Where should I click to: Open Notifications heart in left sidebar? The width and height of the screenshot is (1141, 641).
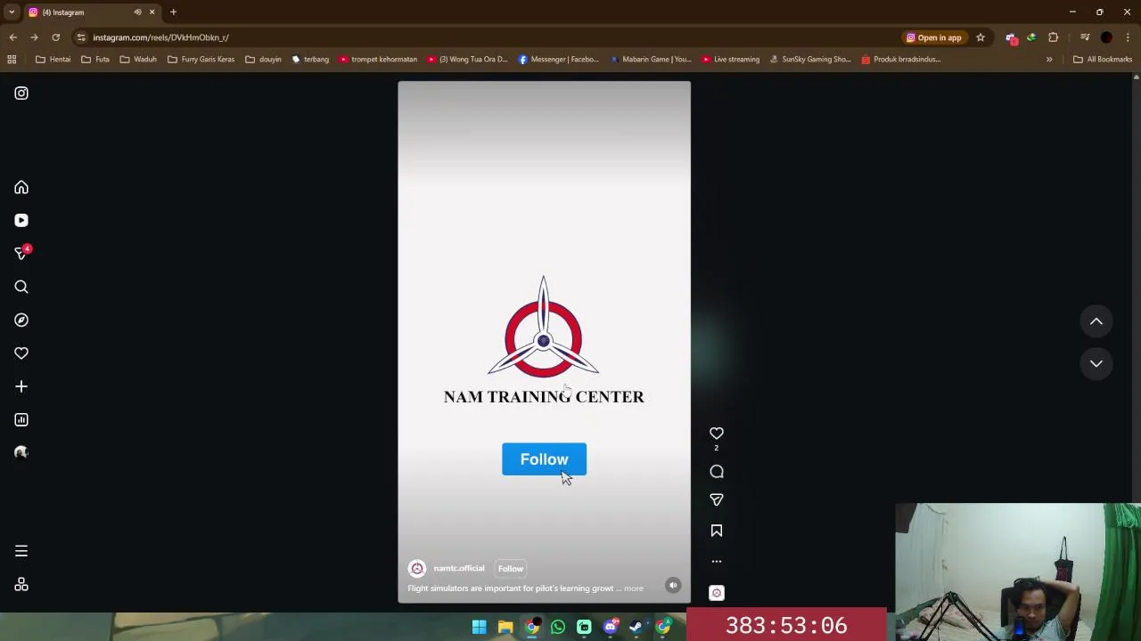click(x=21, y=353)
